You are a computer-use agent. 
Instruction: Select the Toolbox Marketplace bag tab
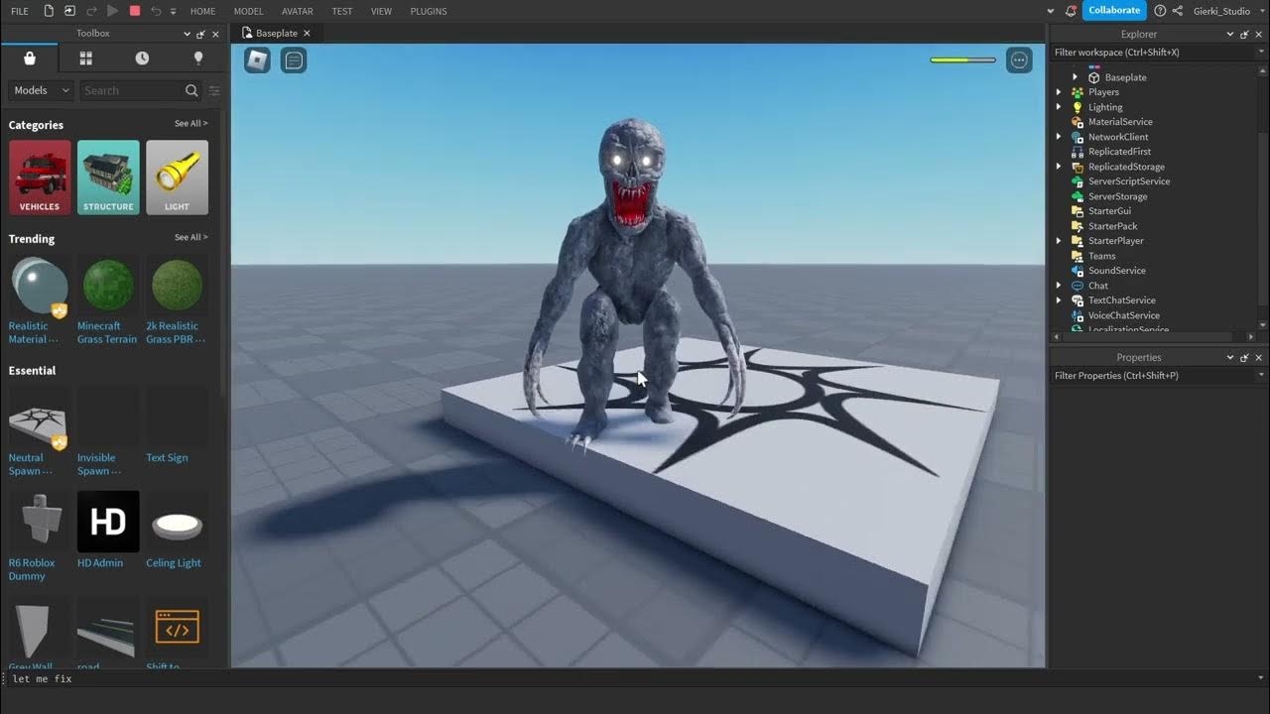[x=30, y=59]
